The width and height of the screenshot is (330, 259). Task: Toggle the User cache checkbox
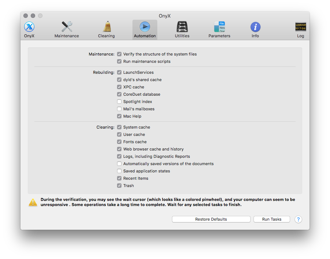(119, 134)
